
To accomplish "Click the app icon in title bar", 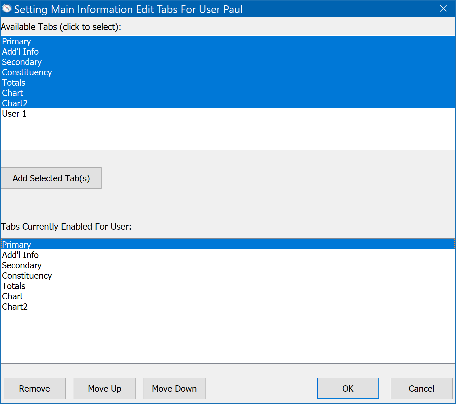I will tap(7, 9).
